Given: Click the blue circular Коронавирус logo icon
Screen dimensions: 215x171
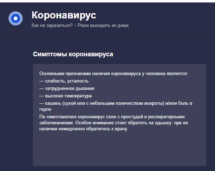Looking at the screenshot, I should [16, 18].
